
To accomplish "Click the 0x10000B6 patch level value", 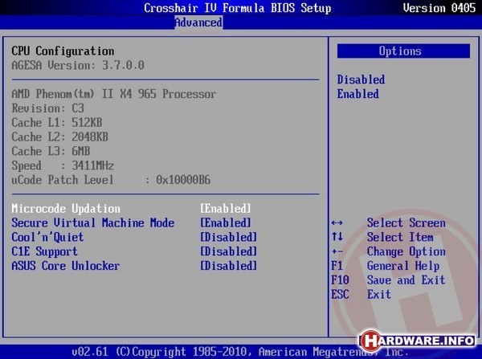I will pyautogui.click(x=183, y=180).
